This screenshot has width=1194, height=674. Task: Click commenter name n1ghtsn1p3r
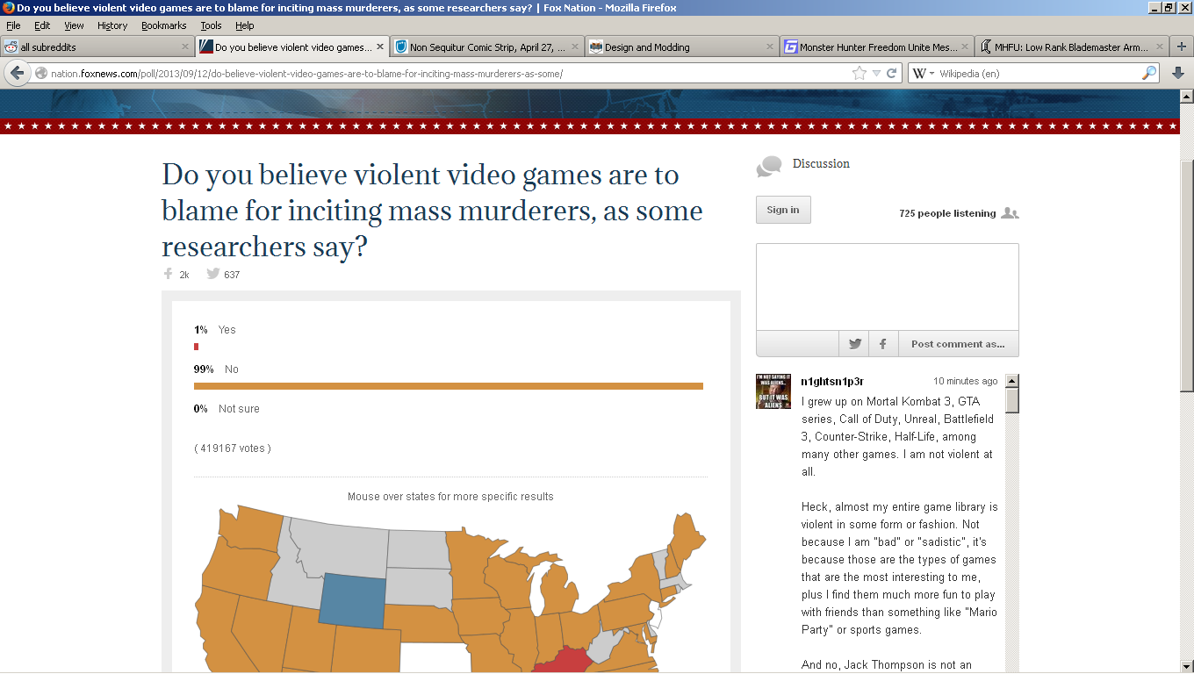click(832, 382)
